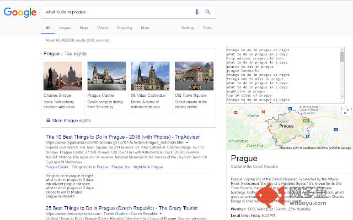Screen dimensions: 353x220
Task: Click 'nightlife in prague' in suggestions box
Action: click(246, 91)
